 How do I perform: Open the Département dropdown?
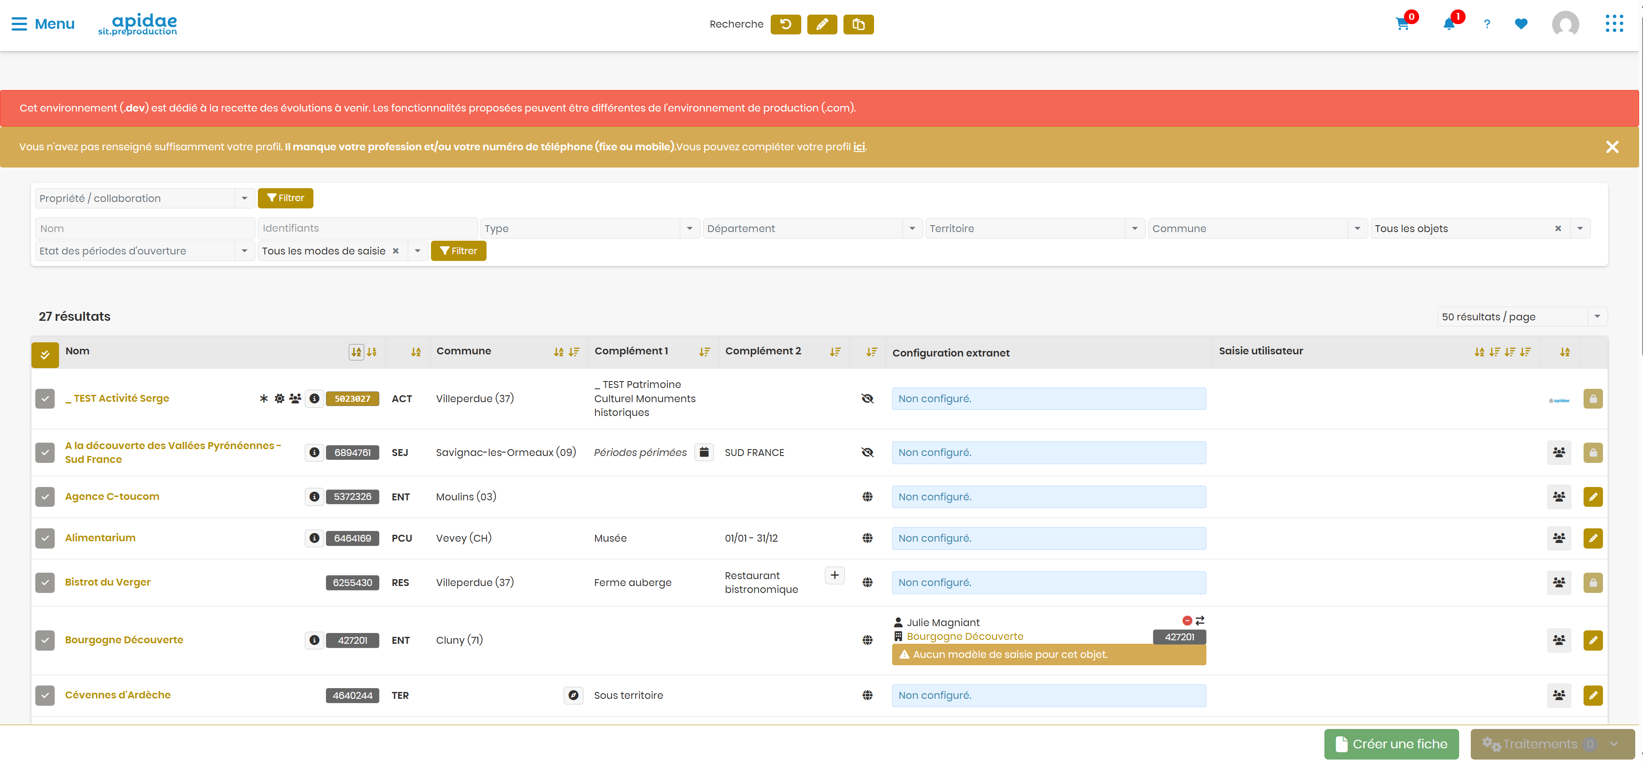pos(812,228)
